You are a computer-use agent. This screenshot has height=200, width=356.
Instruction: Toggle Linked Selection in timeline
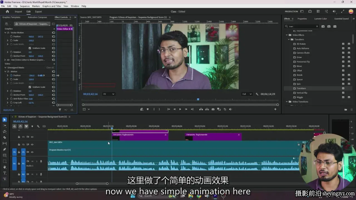(x=26, y=126)
